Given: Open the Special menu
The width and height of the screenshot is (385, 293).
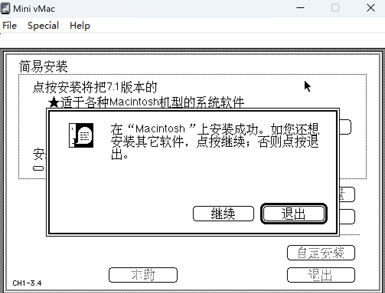Looking at the screenshot, I should click(x=43, y=26).
